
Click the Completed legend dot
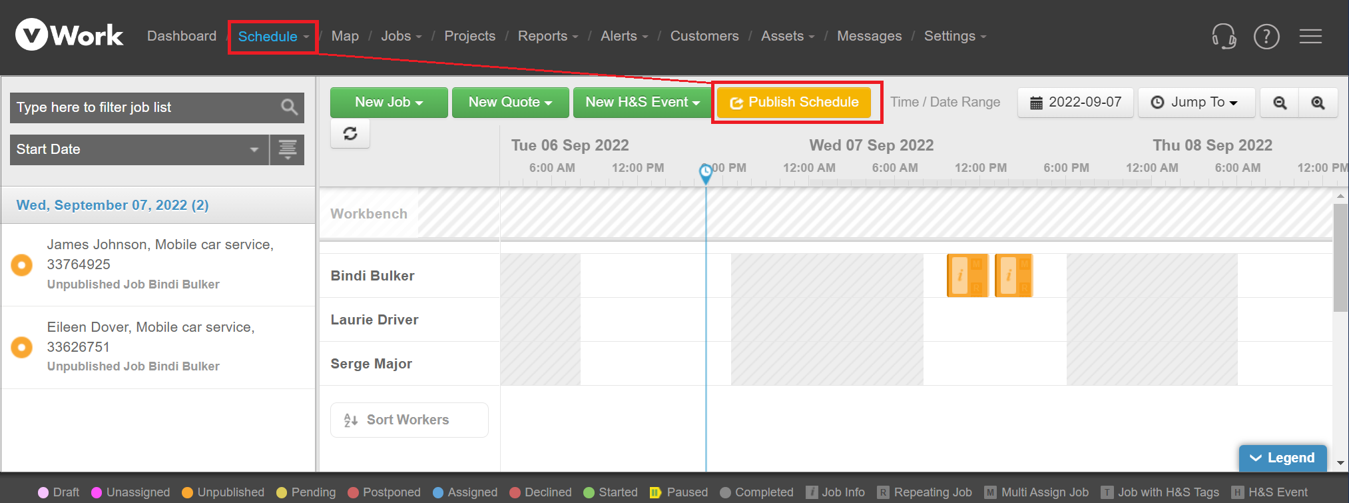pos(725,492)
